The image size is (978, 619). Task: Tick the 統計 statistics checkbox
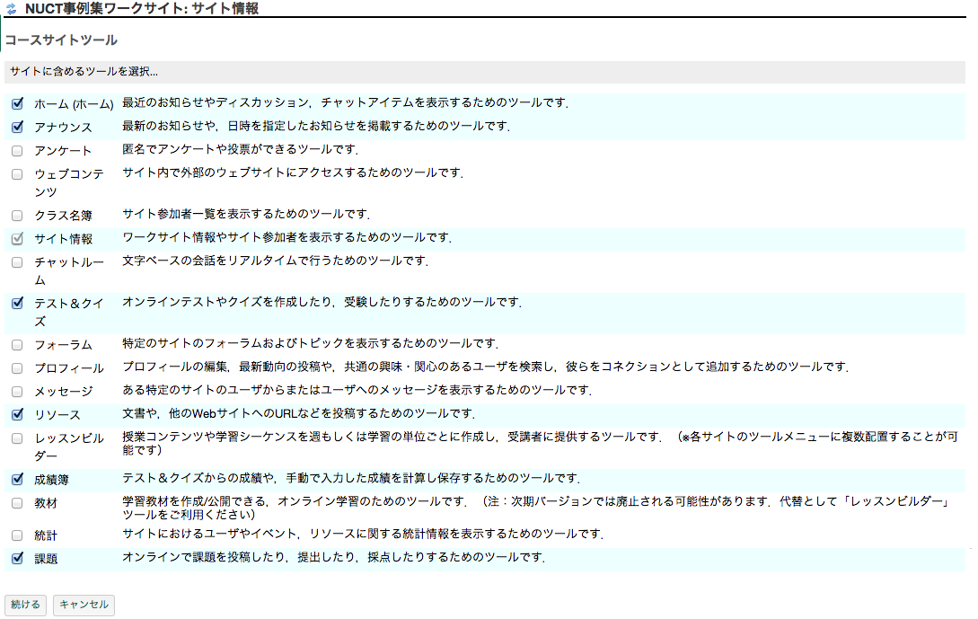(17, 535)
